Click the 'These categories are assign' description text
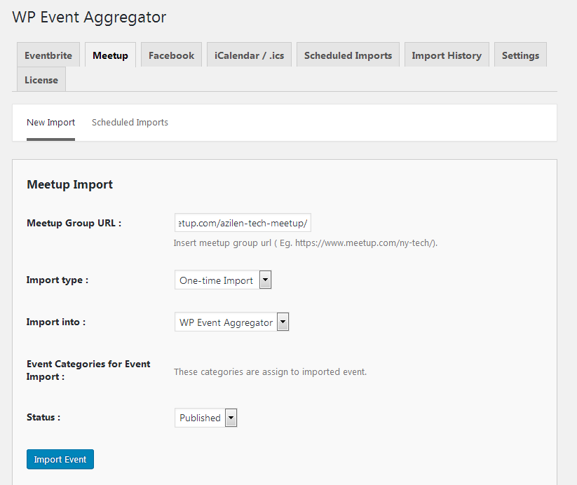The height and width of the screenshot is (485, 577). tap(270, 372)
